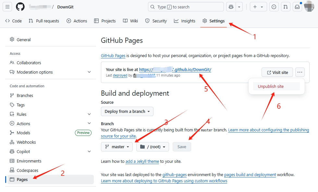Click the DownGit repository name

click(x=65, y=7)
